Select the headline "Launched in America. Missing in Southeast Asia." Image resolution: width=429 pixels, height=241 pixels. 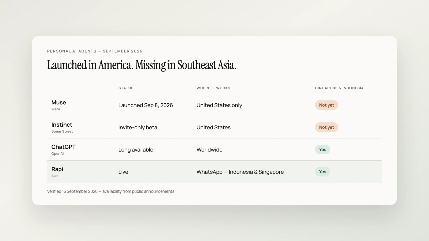[x=142, y=65]
